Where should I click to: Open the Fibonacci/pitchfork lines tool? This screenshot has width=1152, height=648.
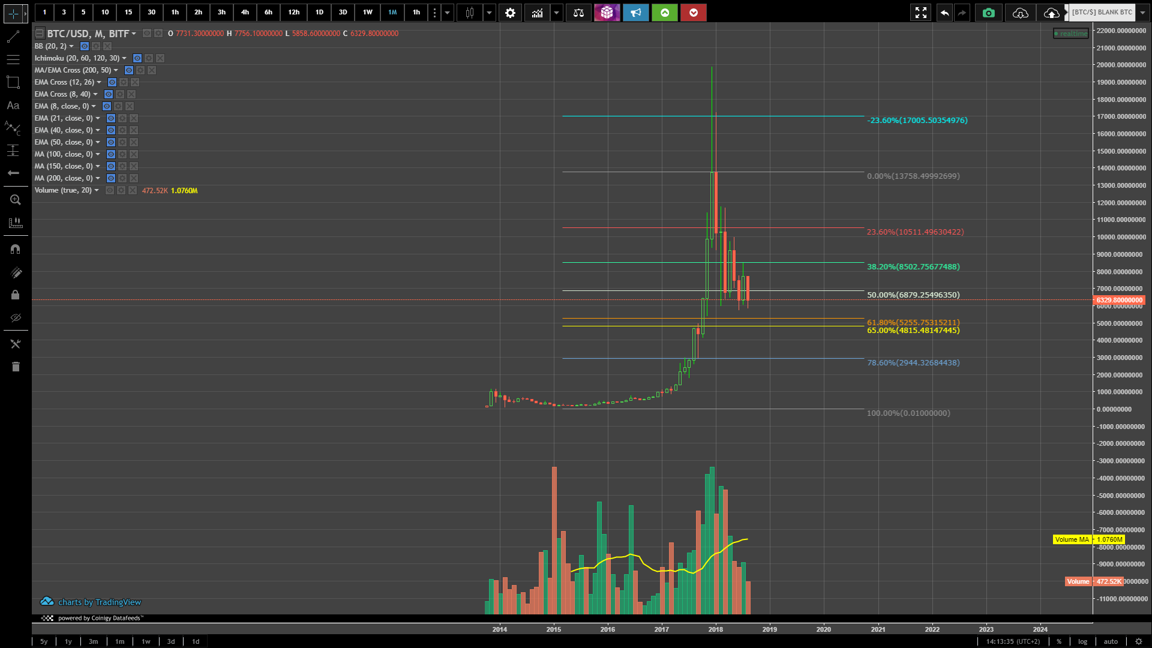[x=13, y=59]
